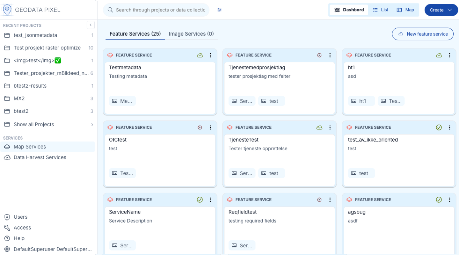Collapse the sidebar with the chevron button
The height and width of the screenshot is (255, 459).
[91, 25]
